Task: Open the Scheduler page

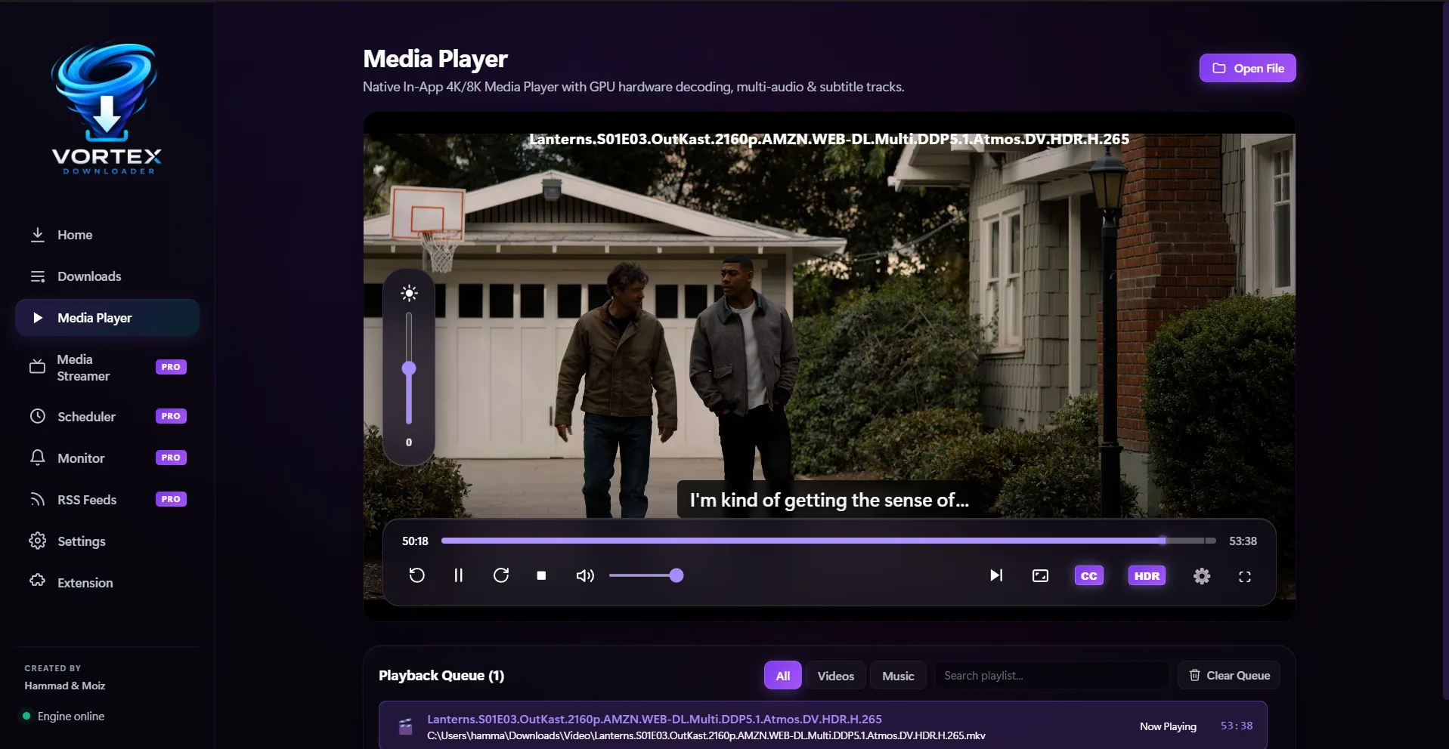Action: coord(107,416)
